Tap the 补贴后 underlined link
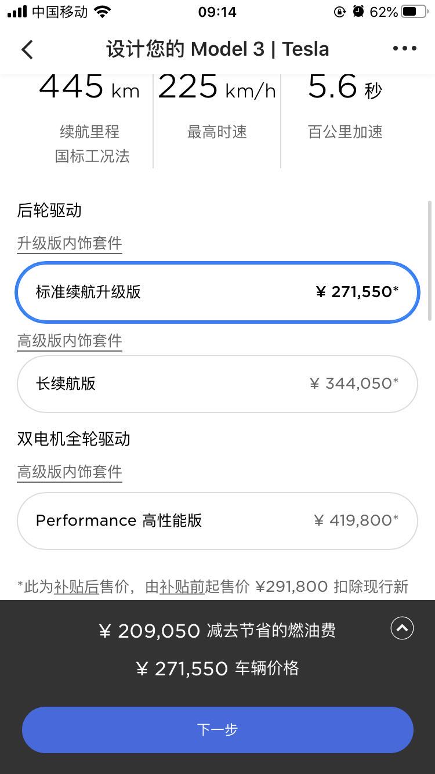This screenshot has height=774, width=435. [x=77, y=587]
